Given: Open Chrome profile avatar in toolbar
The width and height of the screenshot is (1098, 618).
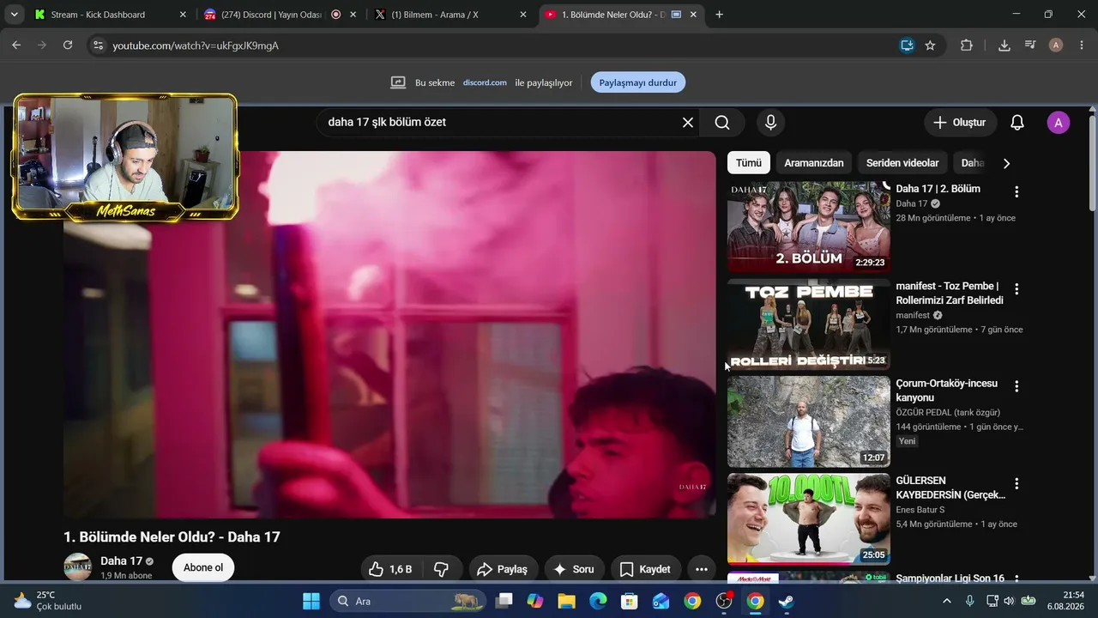Looking at the screenshot, I should click(x=1056, y=45).
